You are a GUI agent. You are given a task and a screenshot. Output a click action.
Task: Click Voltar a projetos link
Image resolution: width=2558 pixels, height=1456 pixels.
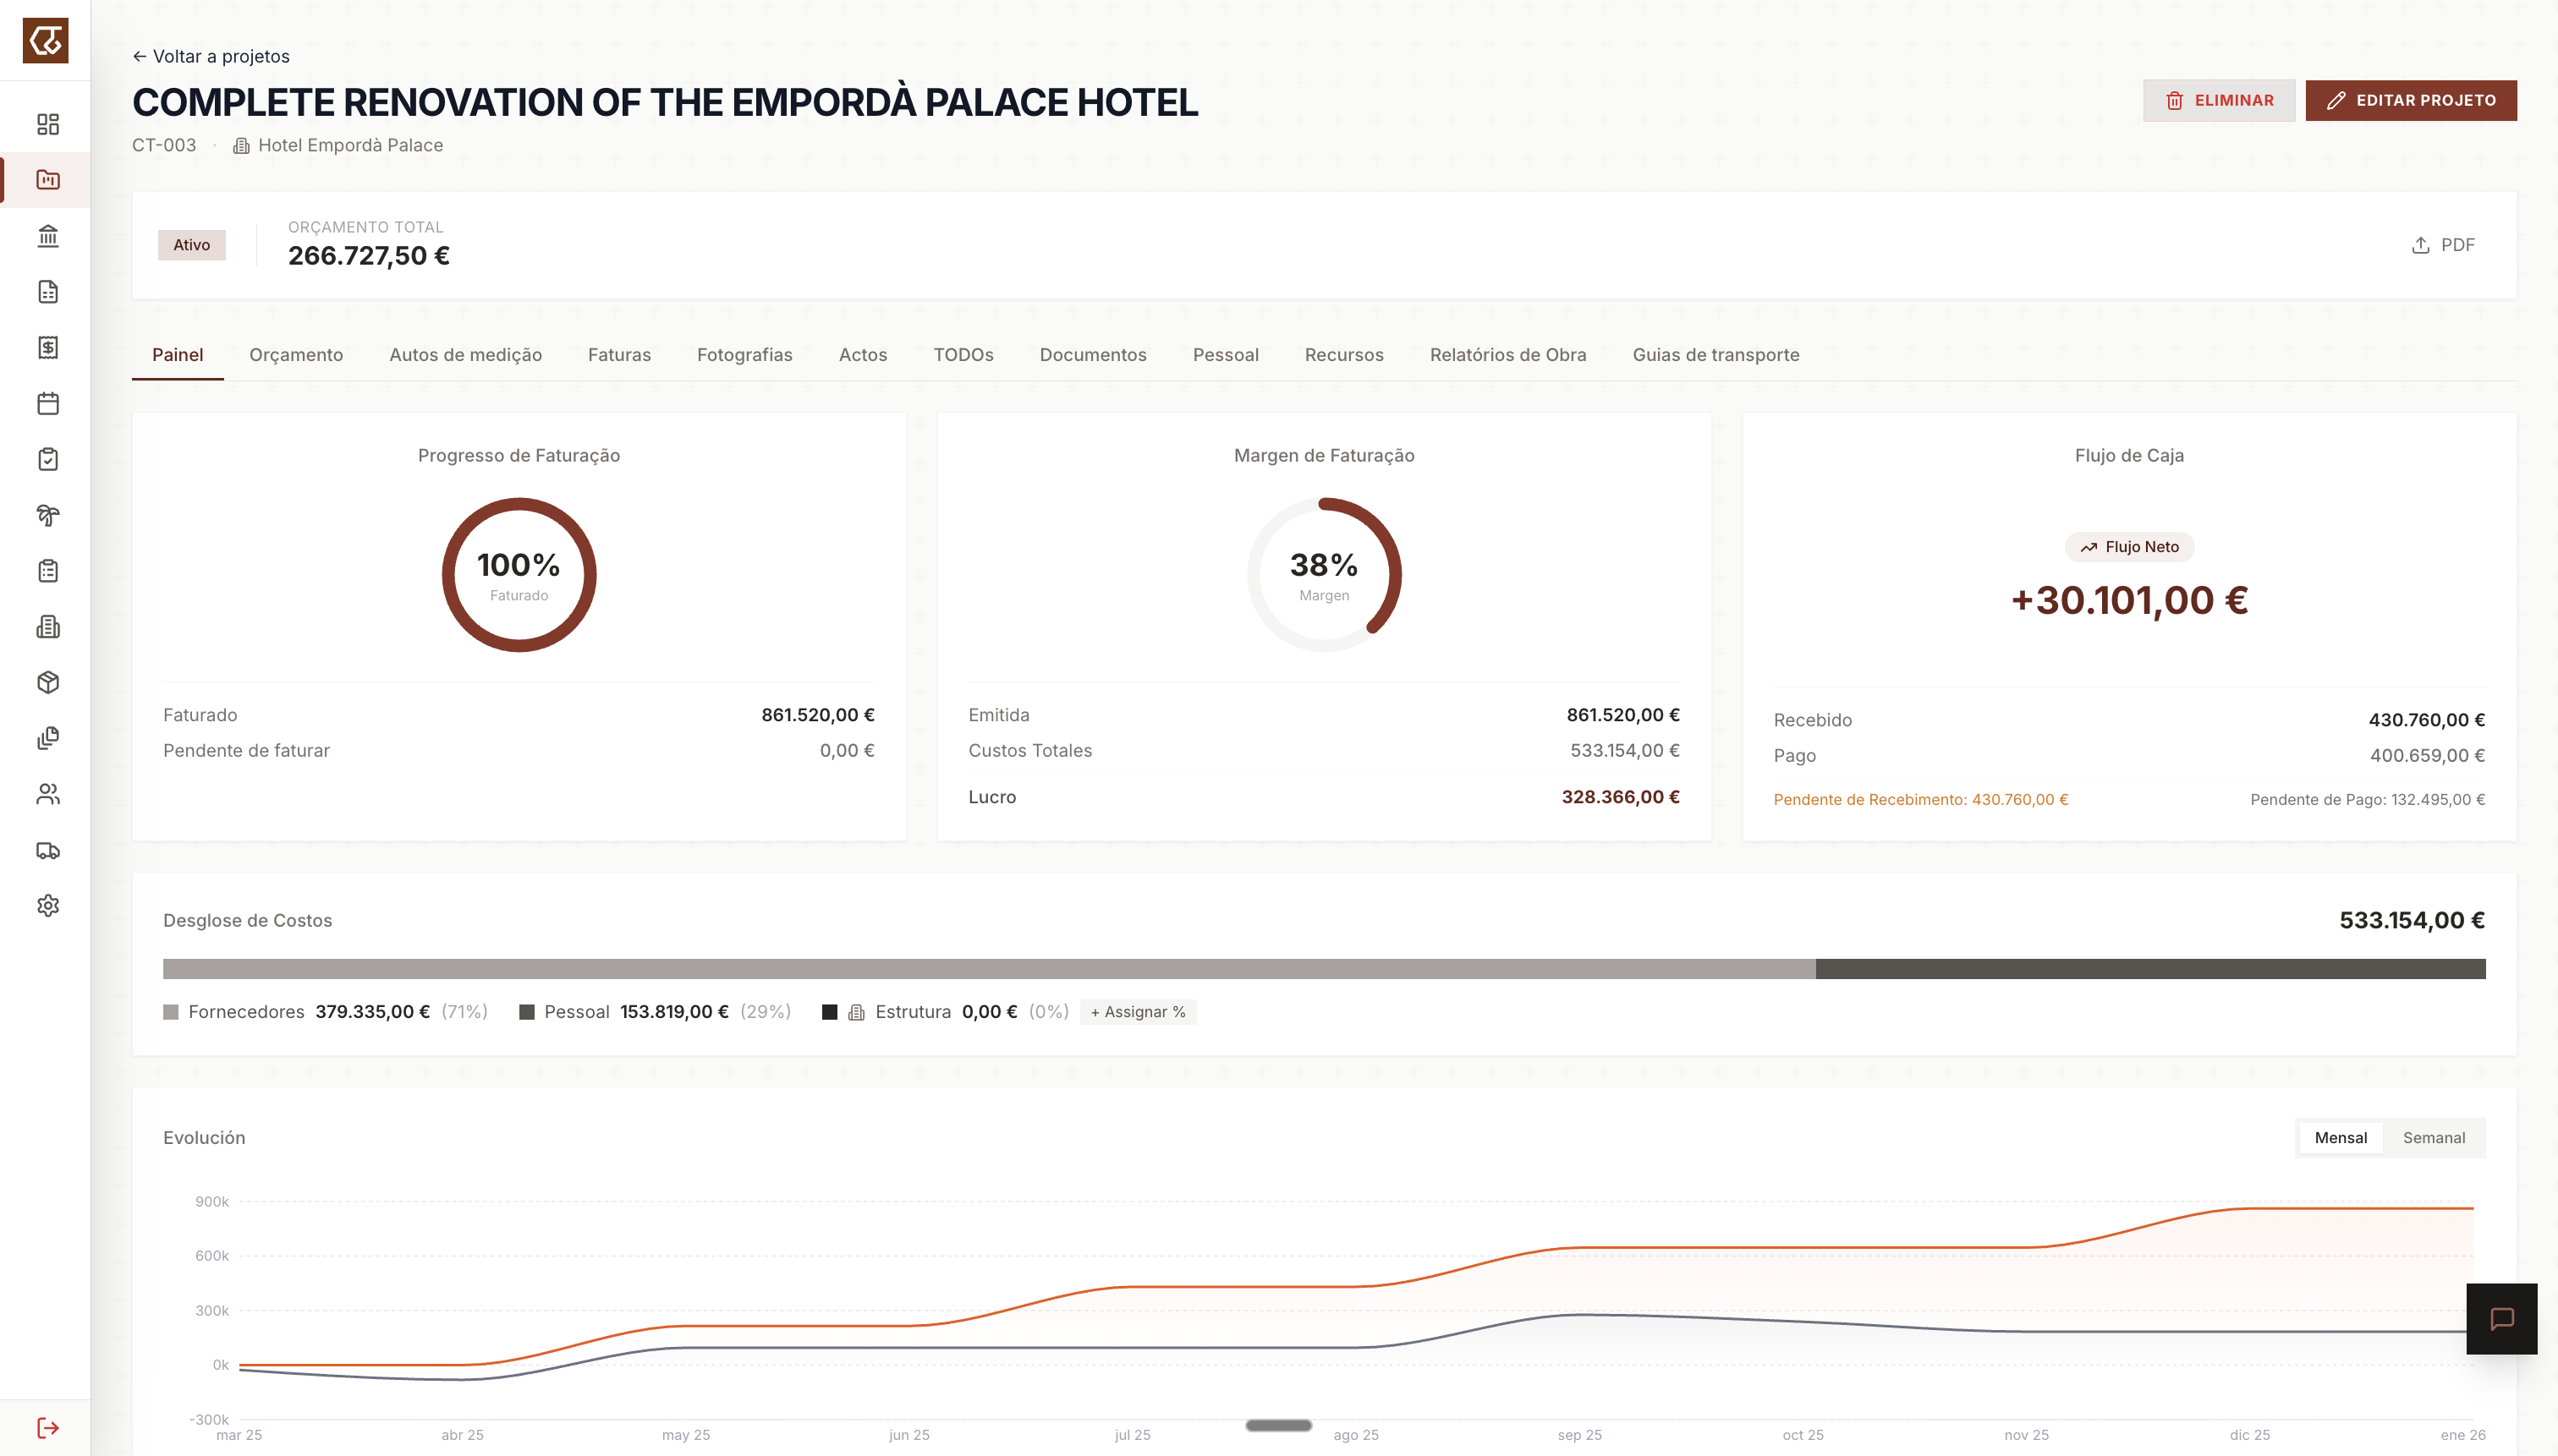coord(211,56)
